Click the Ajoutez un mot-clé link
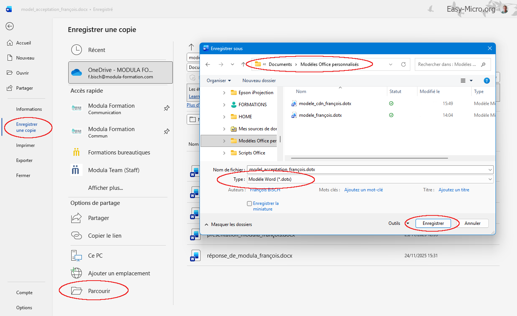 [x=363, y=190]
